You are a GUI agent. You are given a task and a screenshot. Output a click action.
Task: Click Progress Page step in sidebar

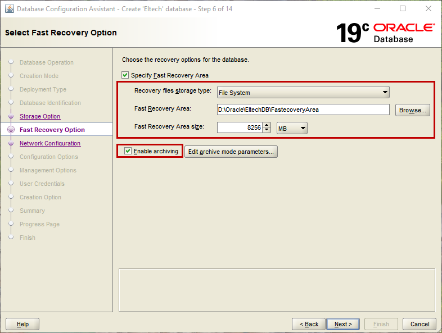pyautogui.click(x=39, y=225)
